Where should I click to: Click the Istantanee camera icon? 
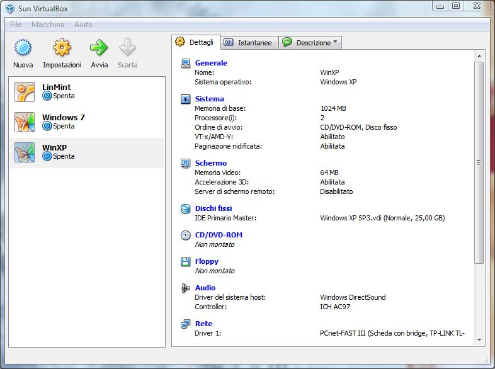tap(228, 42)
